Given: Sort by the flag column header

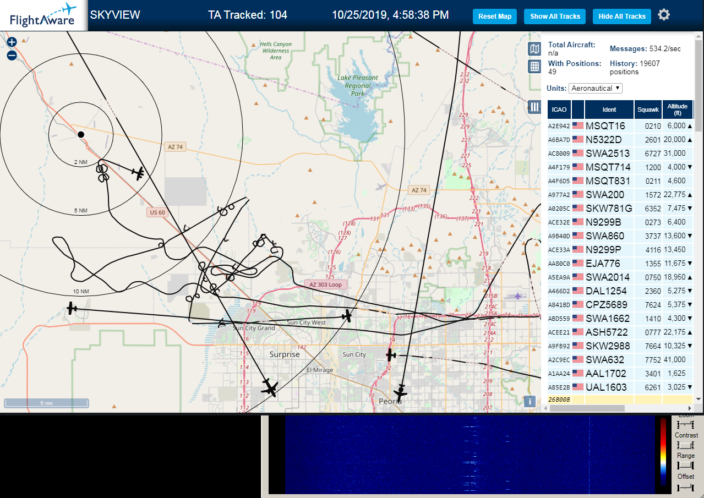Looking at the screenshot, I should pos(578,110).
